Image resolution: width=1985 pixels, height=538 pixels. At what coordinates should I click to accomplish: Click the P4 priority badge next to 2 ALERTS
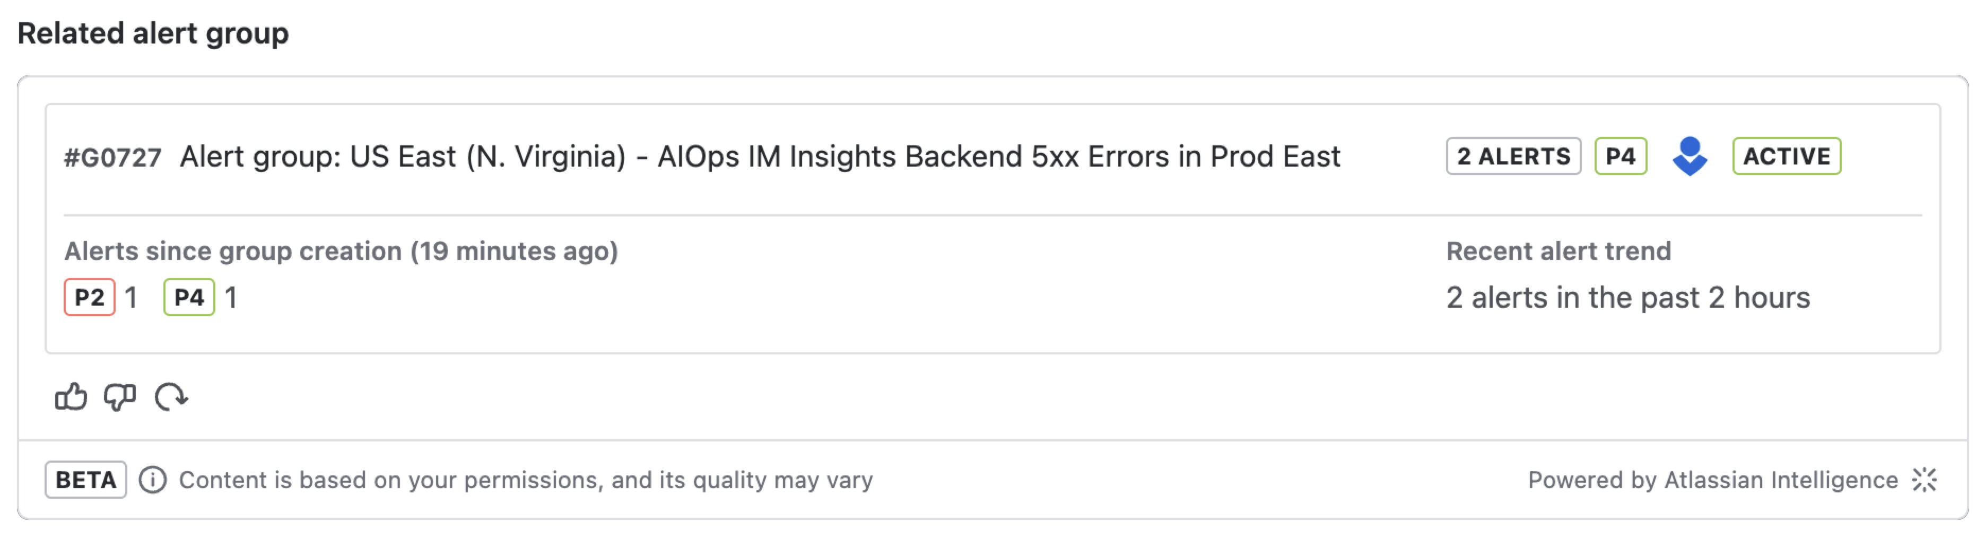1621,157
